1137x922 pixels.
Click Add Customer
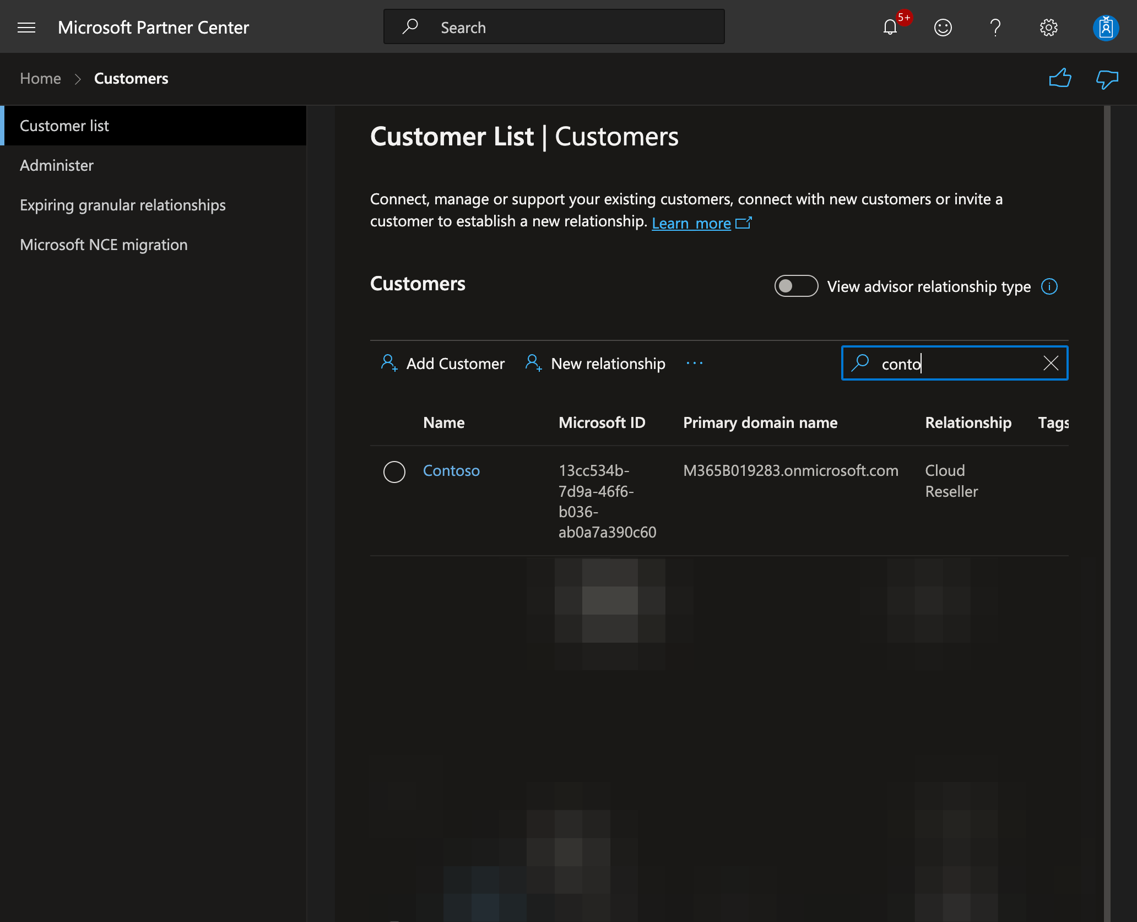[x=442, y=363]
